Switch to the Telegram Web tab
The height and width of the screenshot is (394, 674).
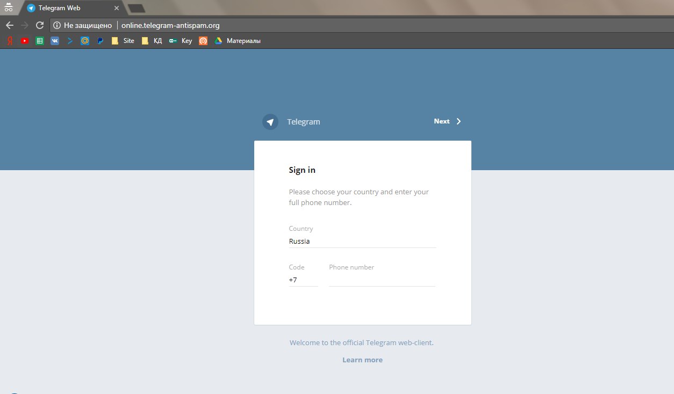(x=73, y=8)
